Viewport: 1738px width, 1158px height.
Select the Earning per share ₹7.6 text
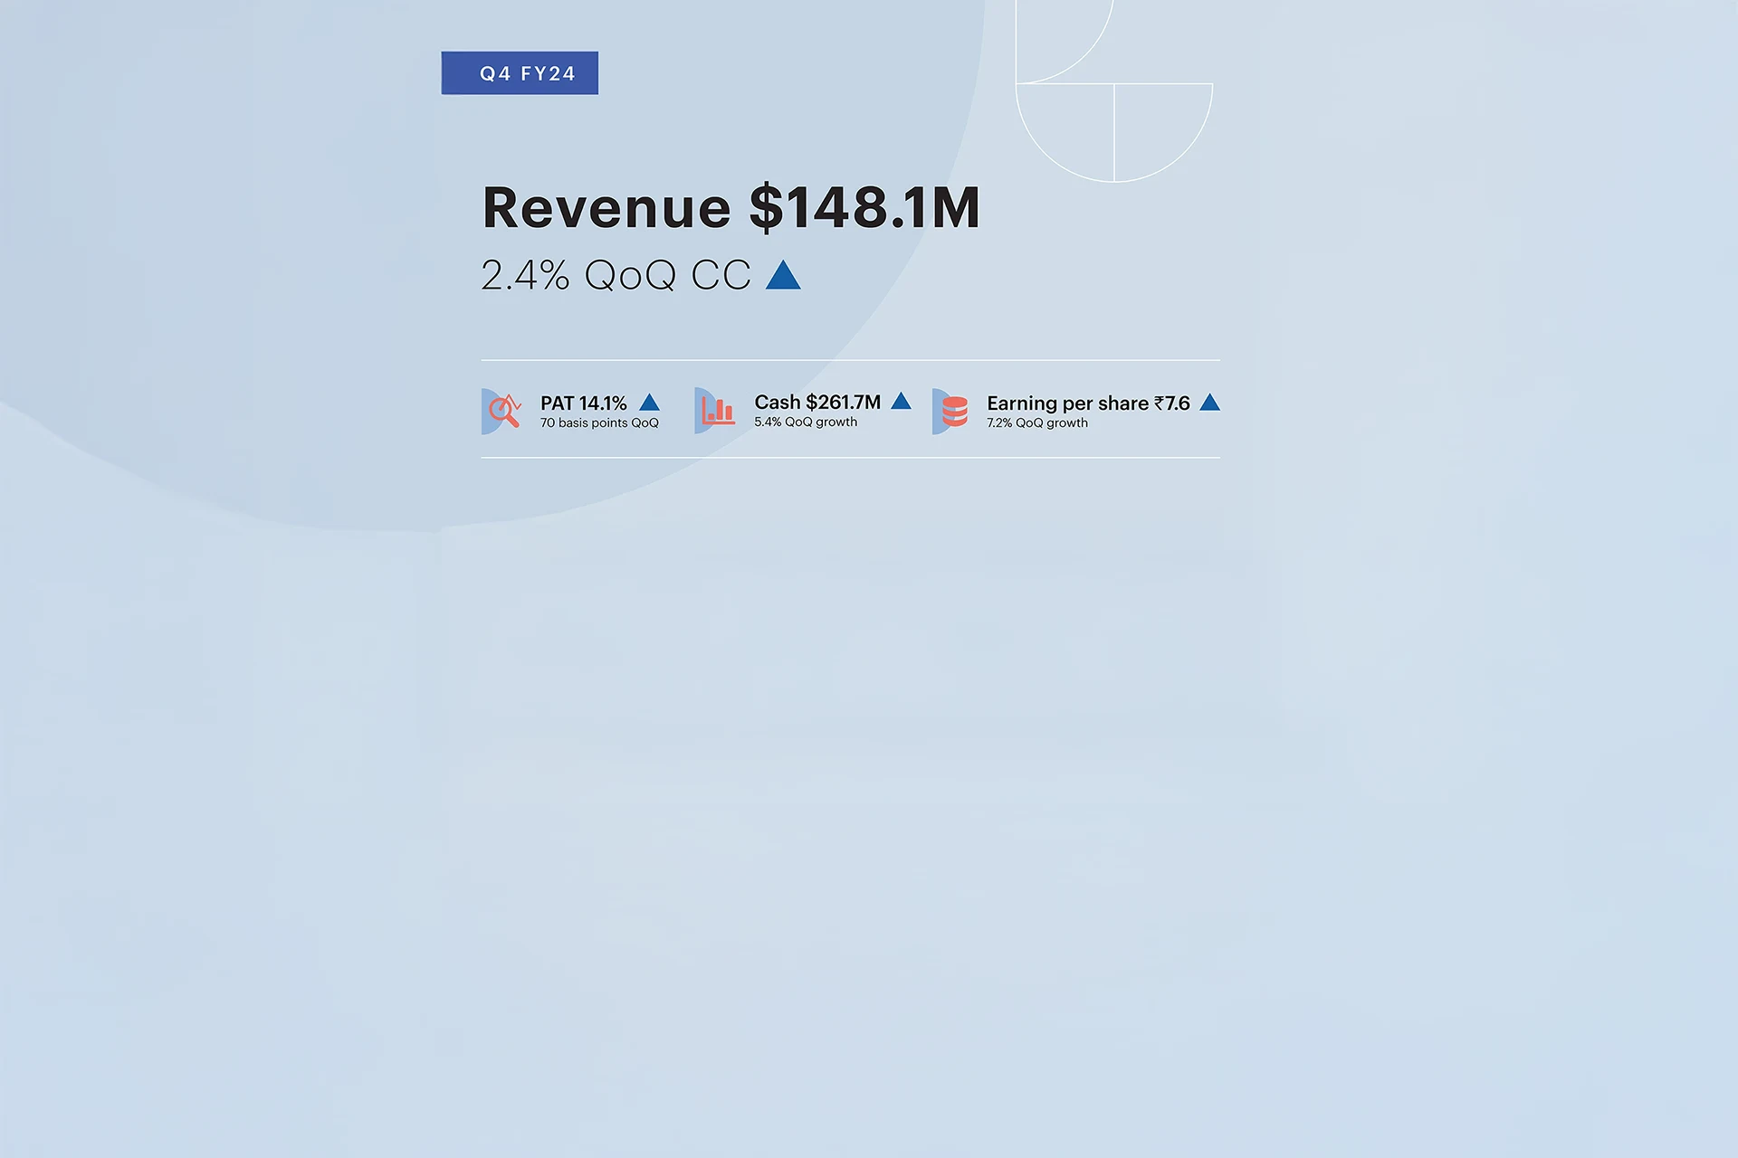click(1088, 403)
